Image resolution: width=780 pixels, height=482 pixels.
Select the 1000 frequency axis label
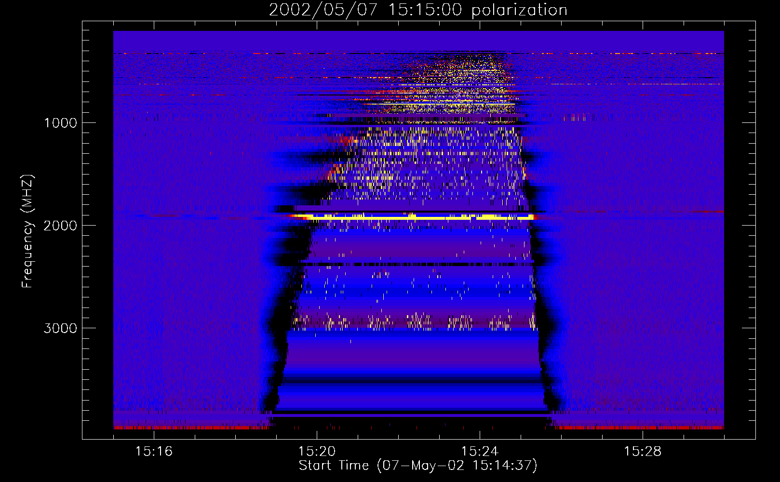tap(60, 123)
